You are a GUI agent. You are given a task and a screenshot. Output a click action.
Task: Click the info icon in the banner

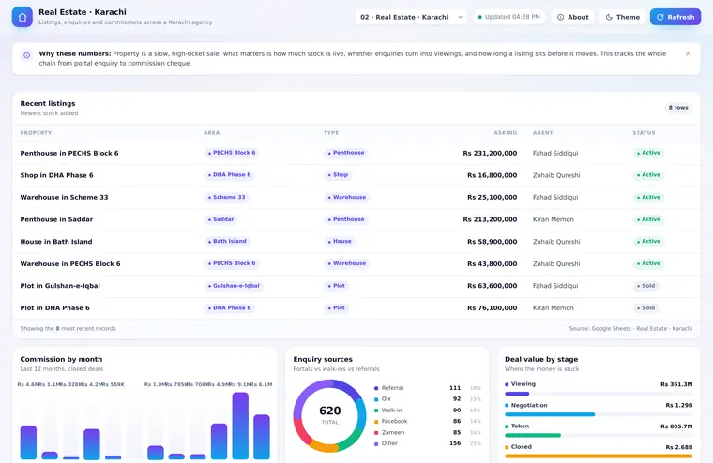(x=27, y=55)
